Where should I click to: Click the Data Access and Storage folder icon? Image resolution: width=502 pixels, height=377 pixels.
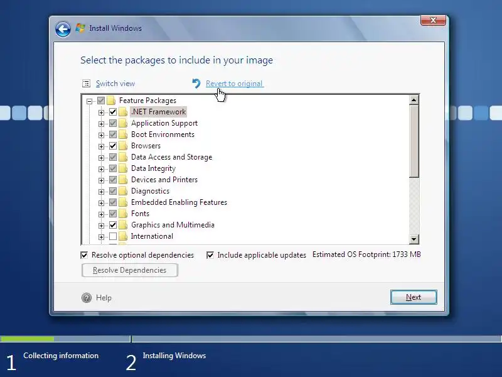coord(123,157)
